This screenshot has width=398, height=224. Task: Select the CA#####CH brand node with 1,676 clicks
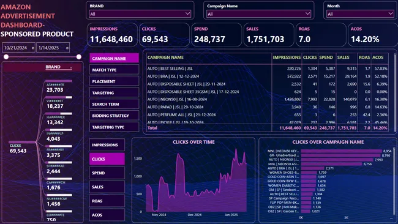(x=59, y=184)
